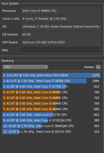Click the CB Version field showing 64 Bit

(61, 34)
